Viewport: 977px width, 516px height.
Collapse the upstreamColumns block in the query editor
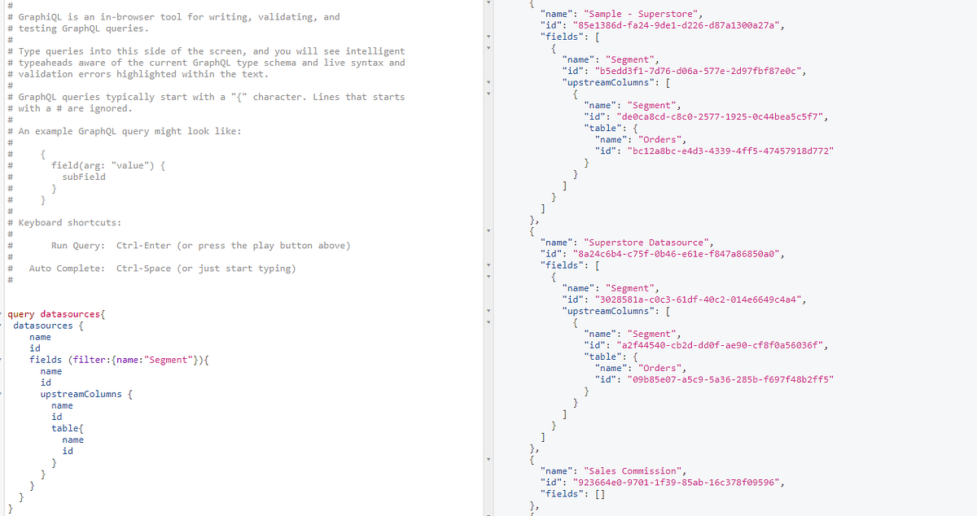click(3, 394)
